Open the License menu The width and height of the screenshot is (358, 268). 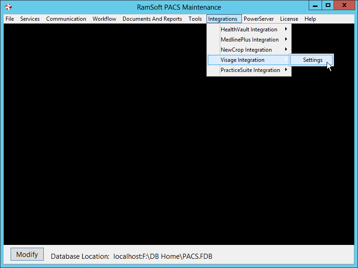[289, 19]
